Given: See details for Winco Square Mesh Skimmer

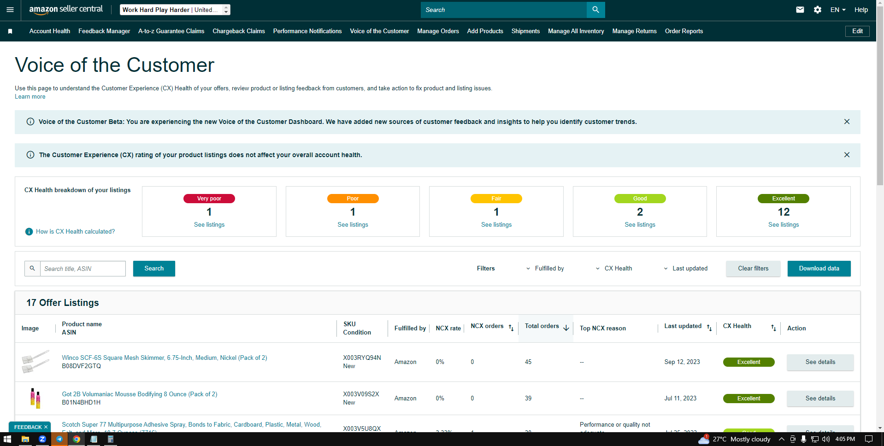Looking at the screenshot, I should [x=820, y=362].
